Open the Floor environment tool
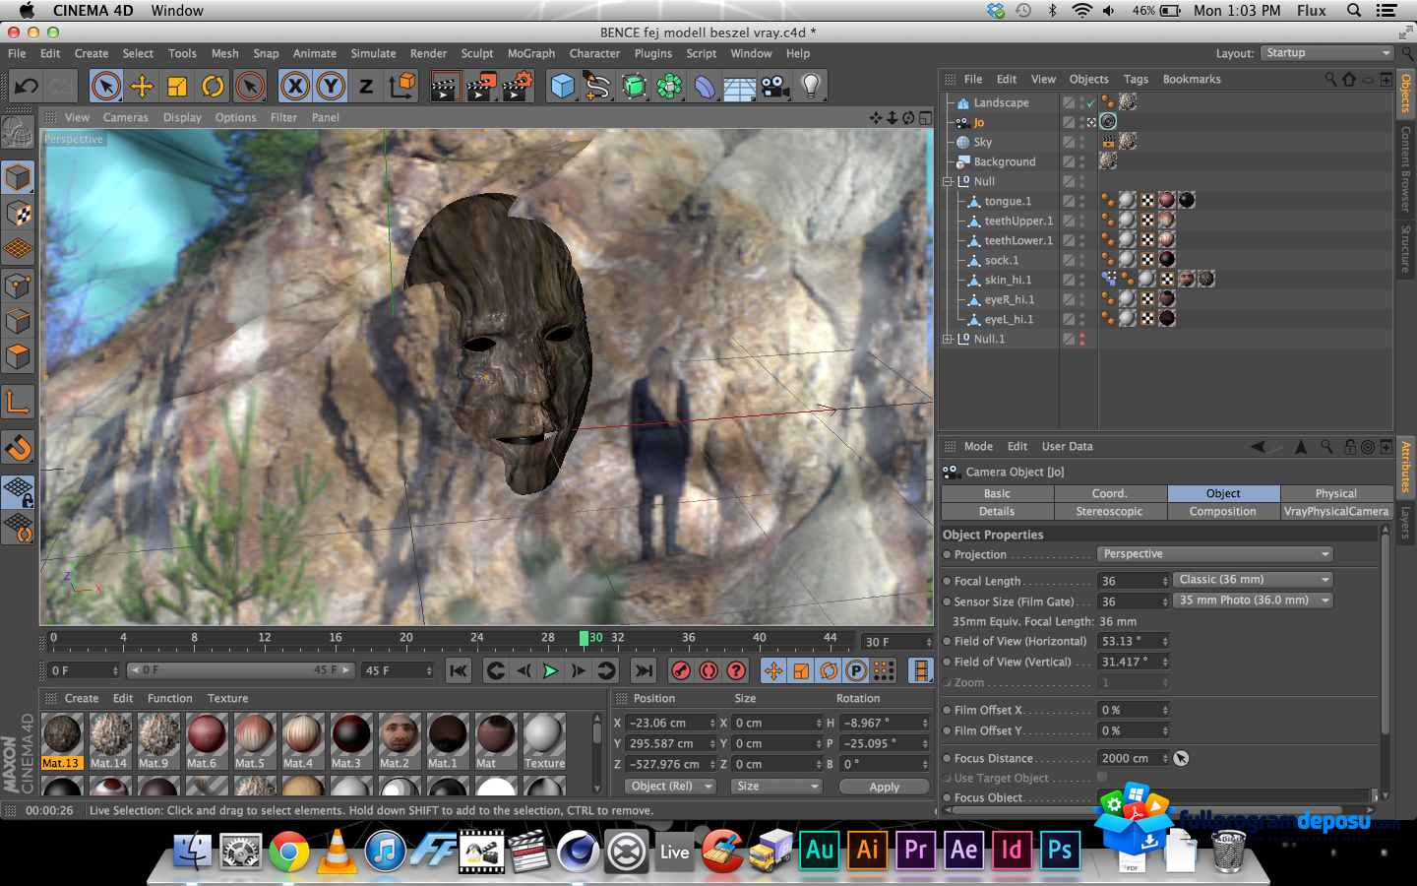Screen dimensions: 1417x886 tap(740, 87)
